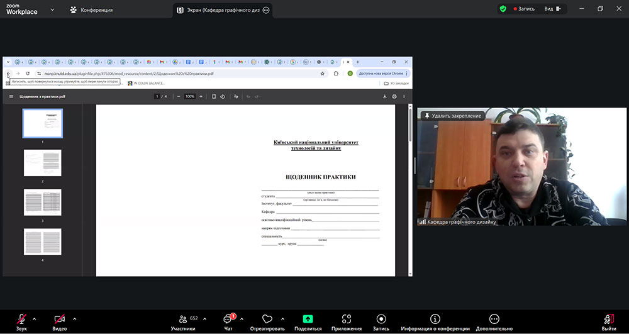Unmute microphone with the Звук button

point(21,320)
